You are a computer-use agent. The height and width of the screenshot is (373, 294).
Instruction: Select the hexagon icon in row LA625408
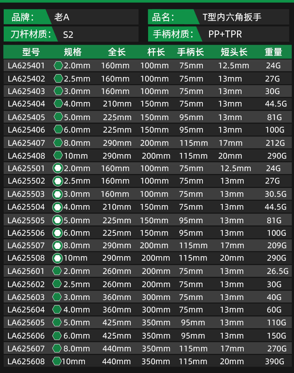click(x=58, y=156)
